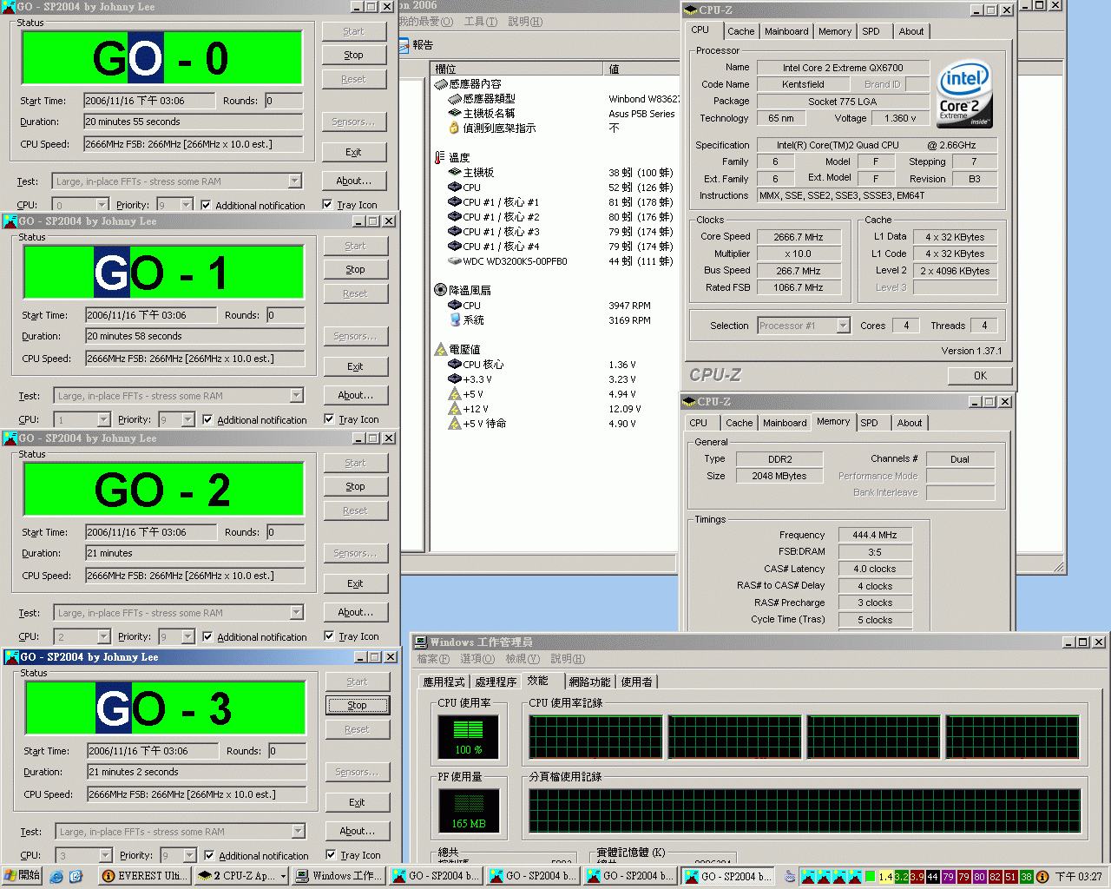1111x889 pixels.
Task: Click Stop in the GO - 3 window
Action: coord(357,706)
